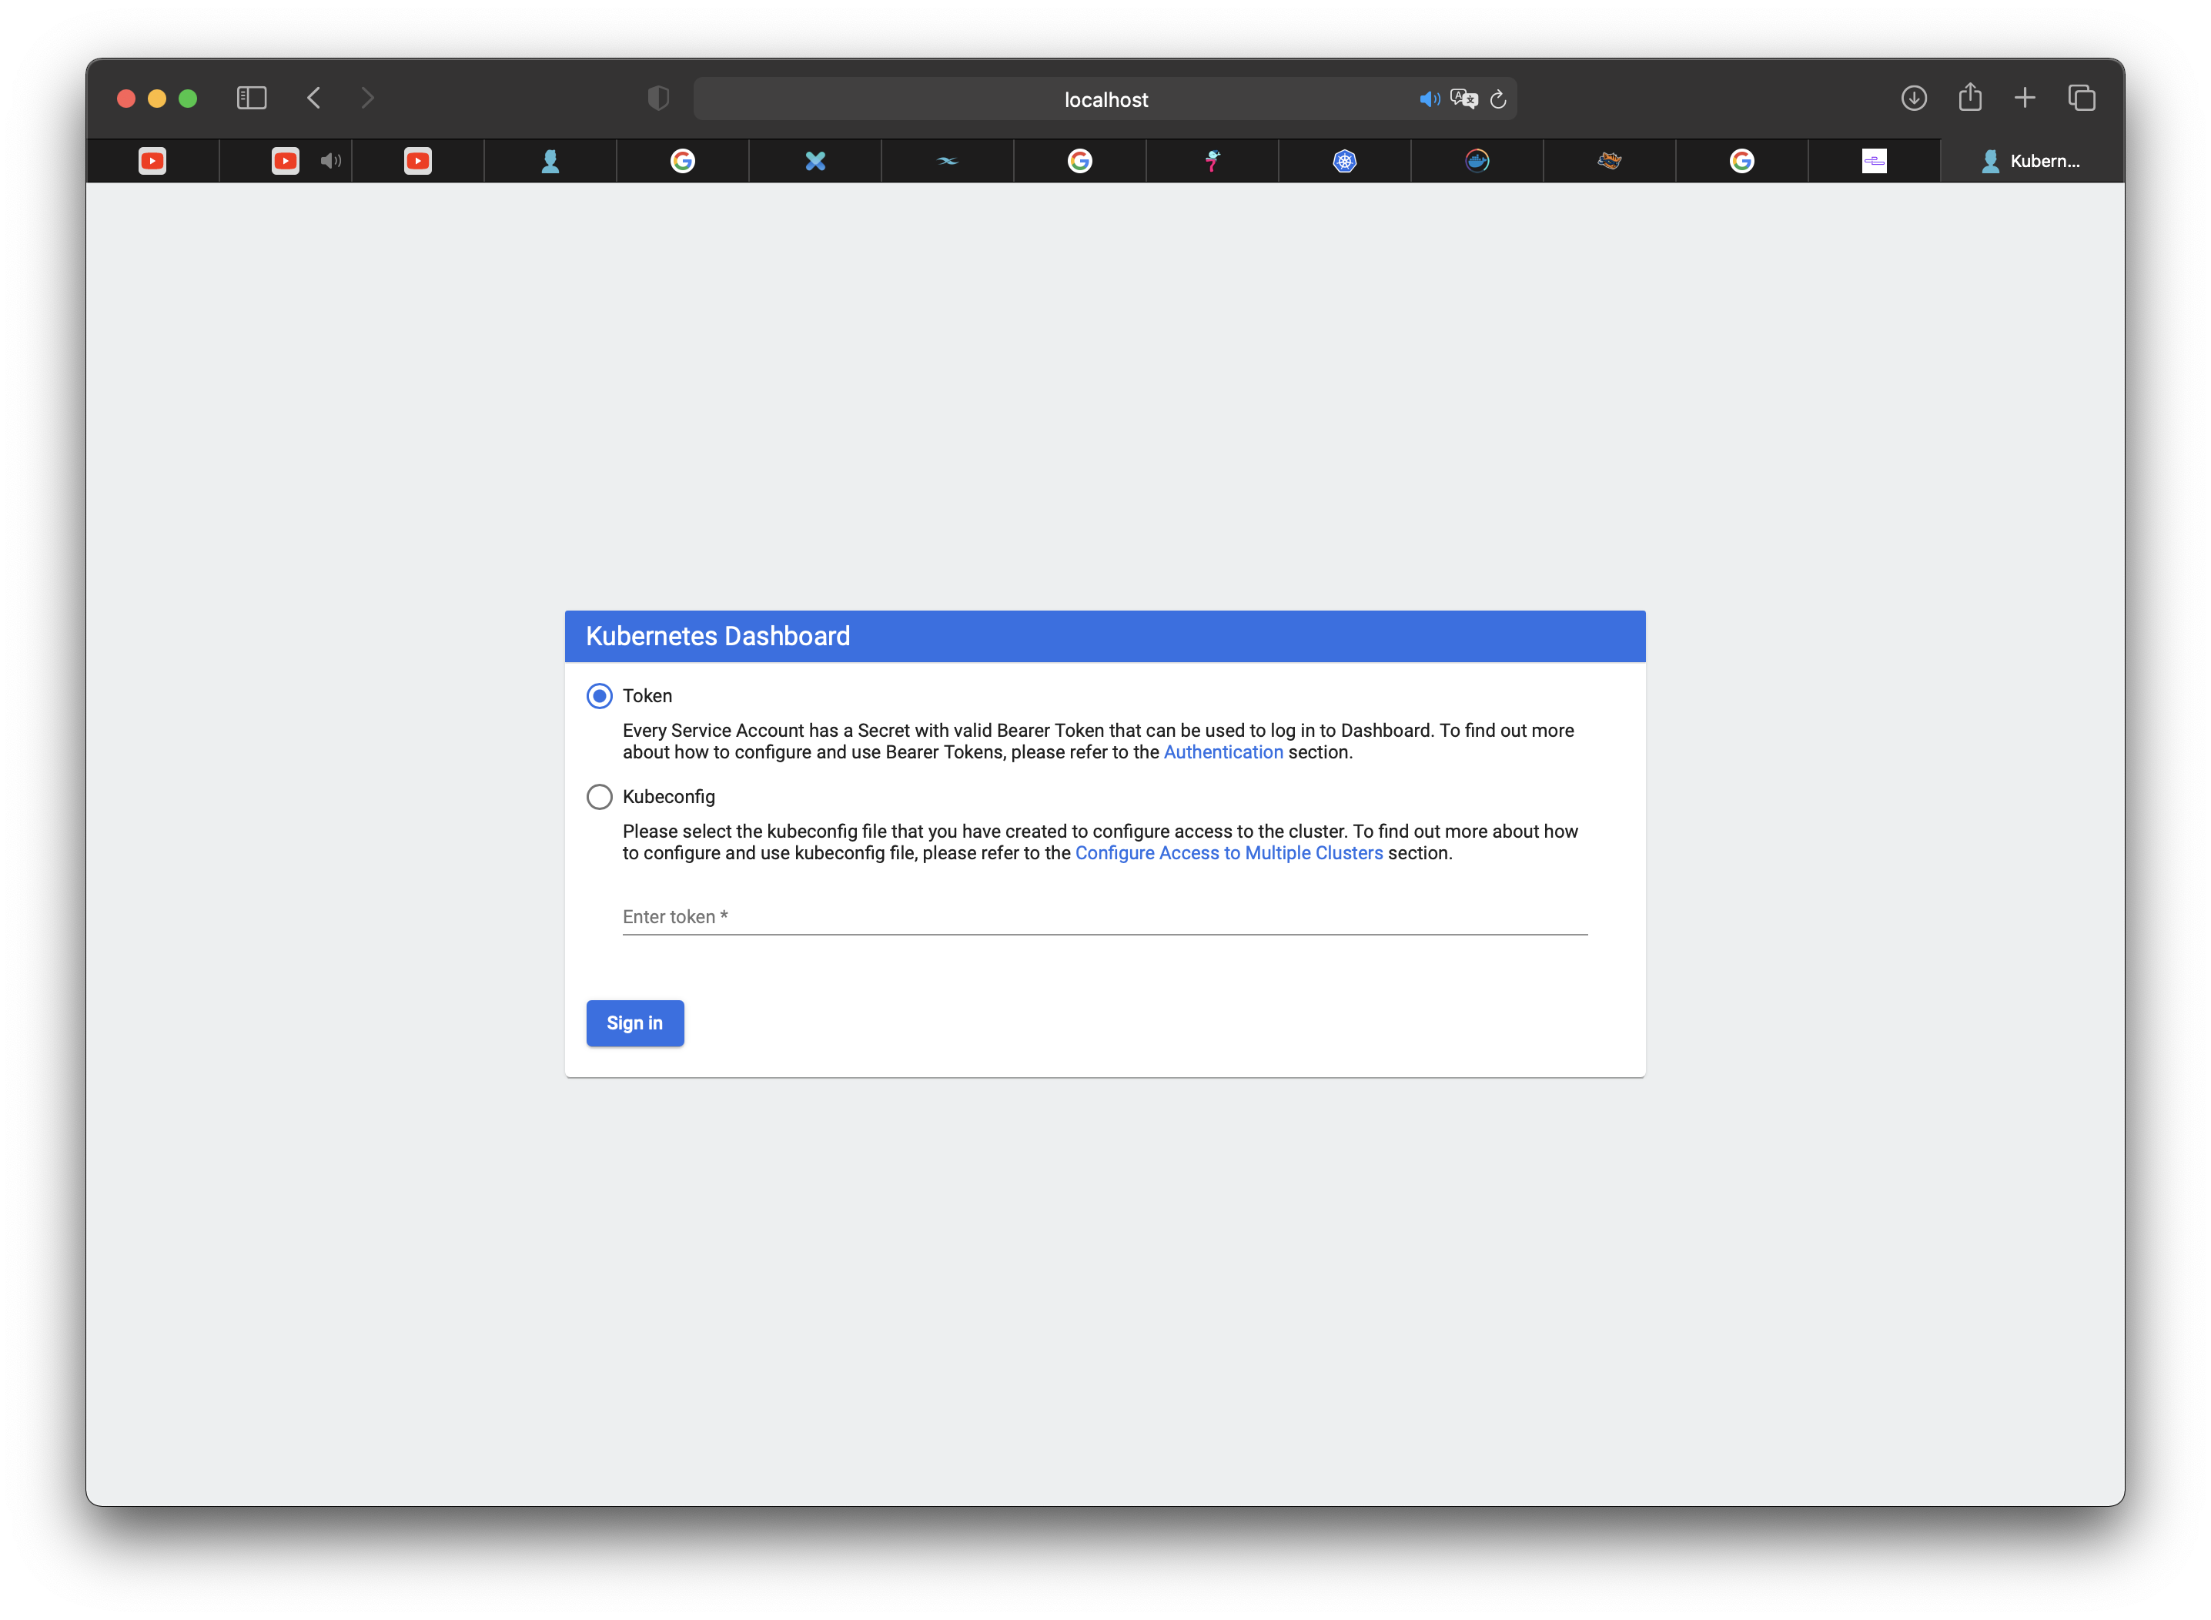Enter full screen with green button

pyautogui.click(x=189, y=98)
